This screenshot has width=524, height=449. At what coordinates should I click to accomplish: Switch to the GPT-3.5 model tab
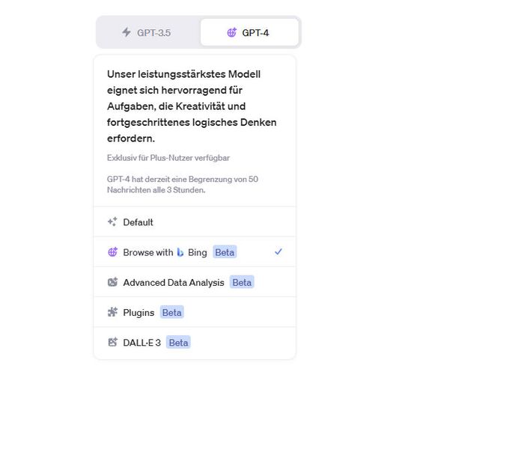click(x=147, y=33)
